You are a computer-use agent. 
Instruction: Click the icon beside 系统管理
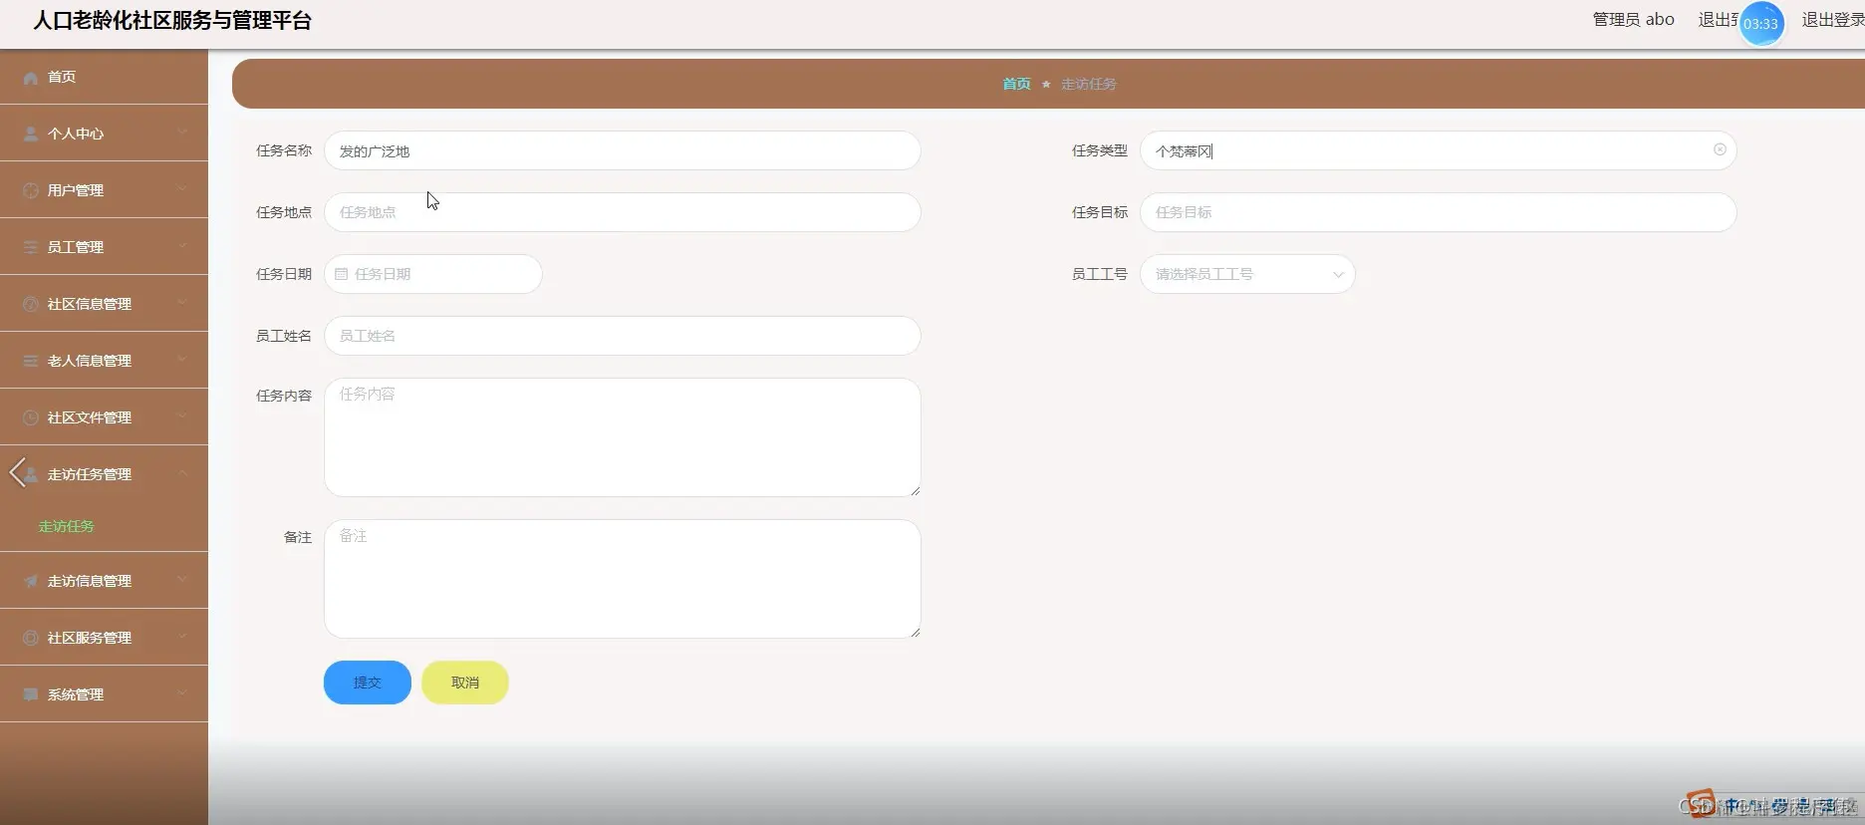[31, 694]
